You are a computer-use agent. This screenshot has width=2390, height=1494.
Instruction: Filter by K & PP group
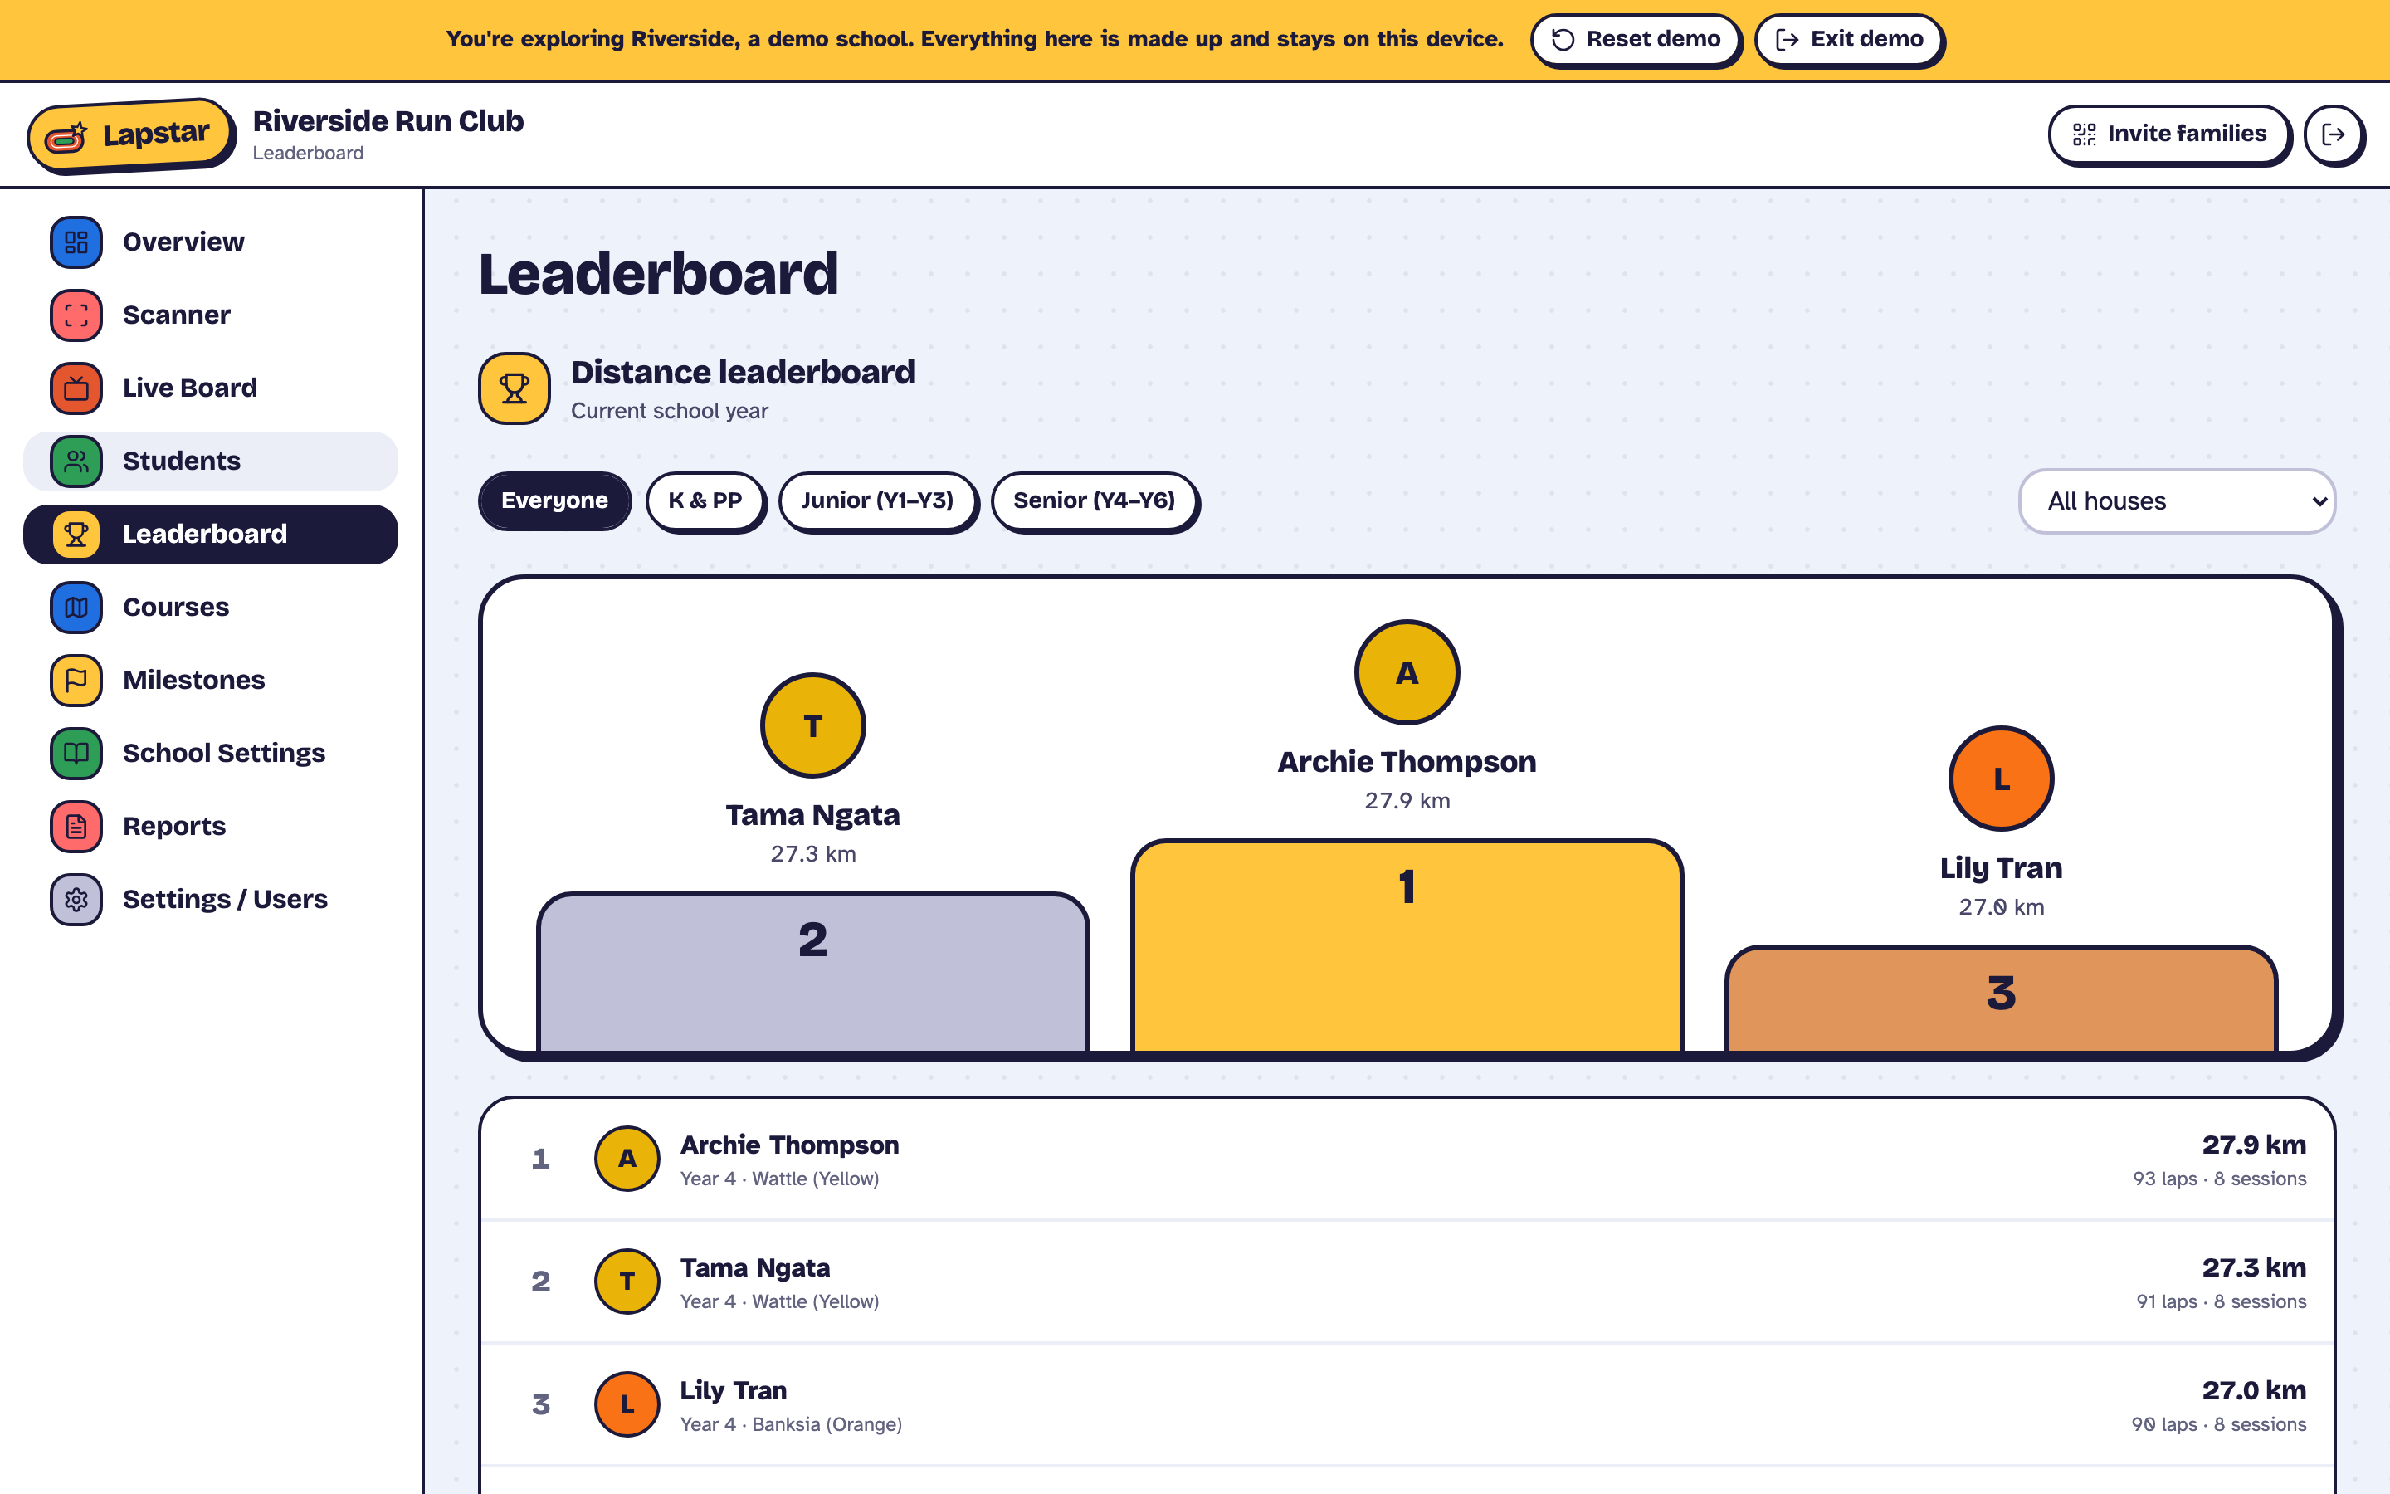(705, 501)
